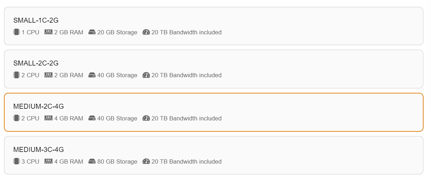Screen dimensions: 431x176
Task: Click the bandwidth gauge icon in SMALL-1C-2G
Action: point(146,32)
